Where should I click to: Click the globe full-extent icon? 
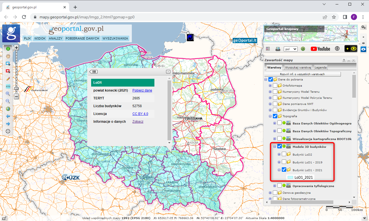click(8, 109)
